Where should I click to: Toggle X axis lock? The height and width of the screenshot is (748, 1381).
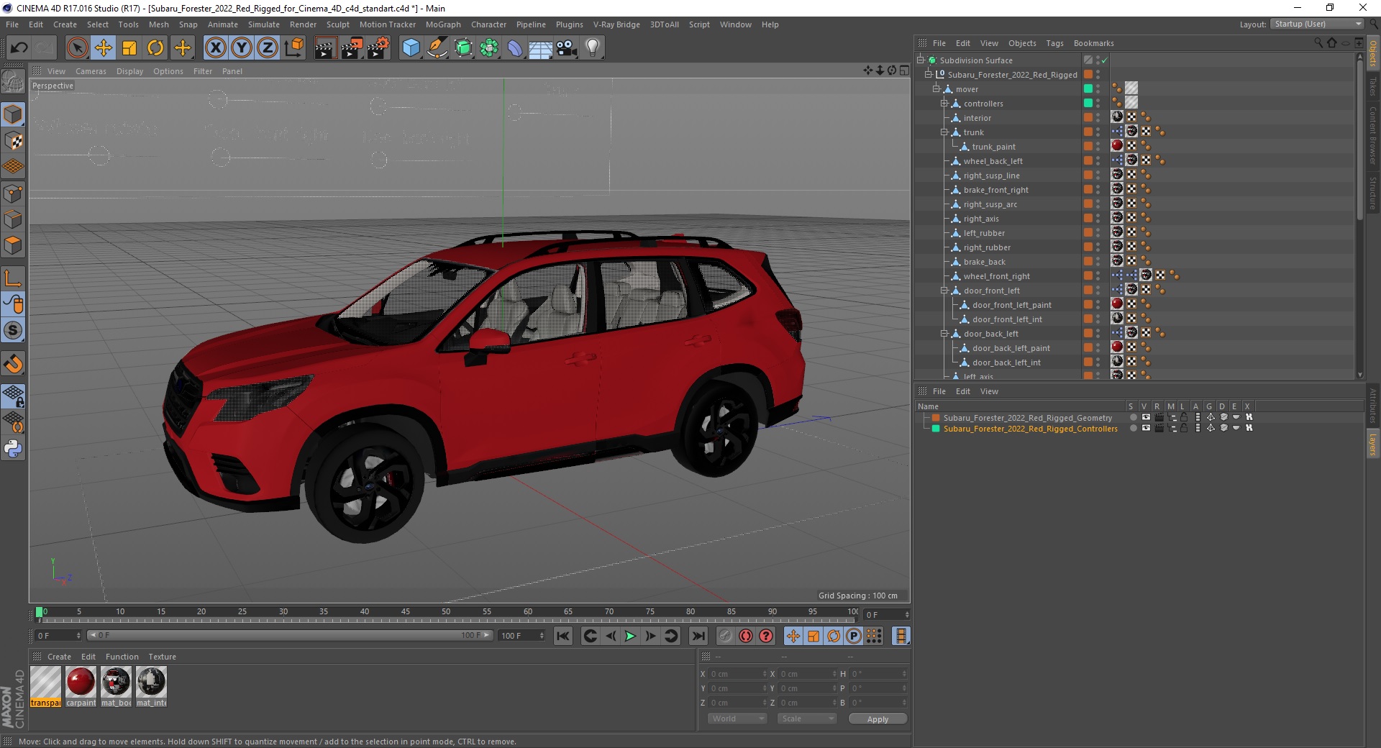[x=215, y=48]
